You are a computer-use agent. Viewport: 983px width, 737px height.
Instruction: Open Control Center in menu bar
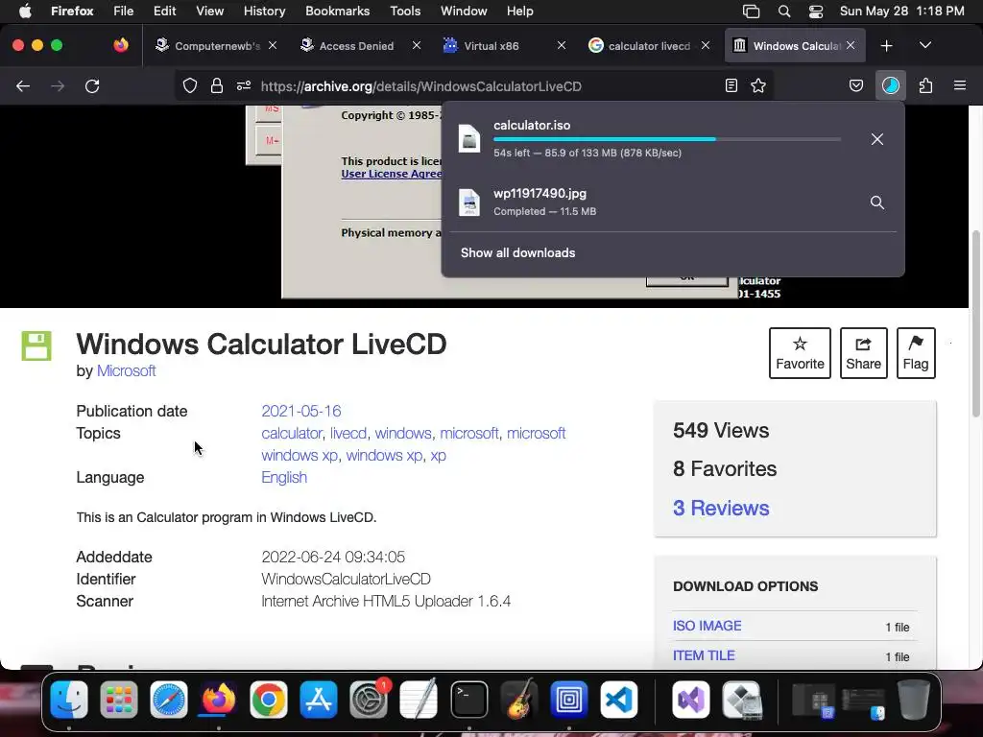coord(816,12)
